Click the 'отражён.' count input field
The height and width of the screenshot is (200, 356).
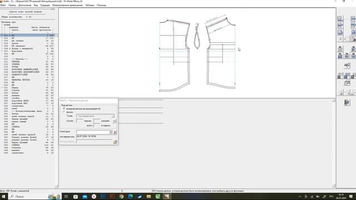97,121
